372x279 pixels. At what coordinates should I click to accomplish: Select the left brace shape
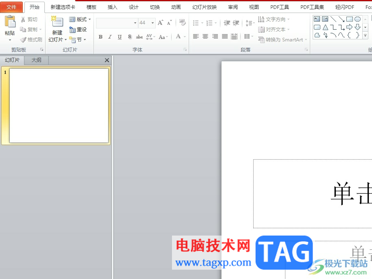pyautogui.click(x=349, y=35)
